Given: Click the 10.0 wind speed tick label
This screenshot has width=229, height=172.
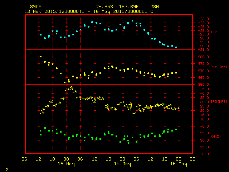Looking at the screenshot, I should 204,119.
